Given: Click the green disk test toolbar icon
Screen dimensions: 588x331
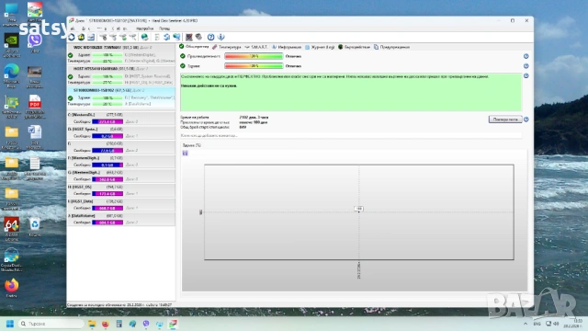Looking at the screenshot, I should (122, 37).
